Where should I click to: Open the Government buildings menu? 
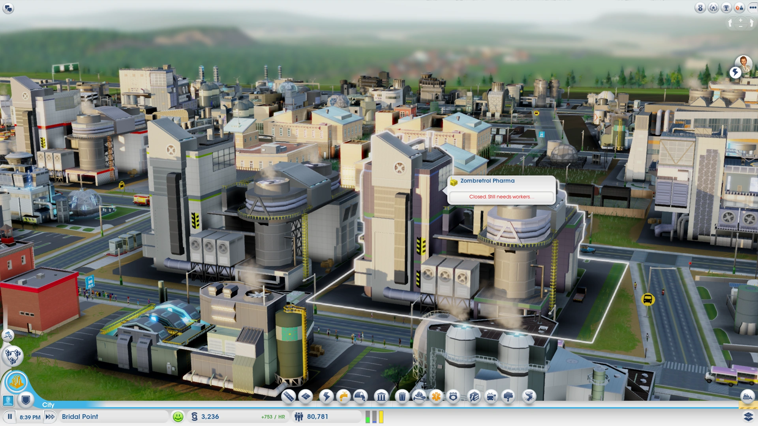[381, 396]
